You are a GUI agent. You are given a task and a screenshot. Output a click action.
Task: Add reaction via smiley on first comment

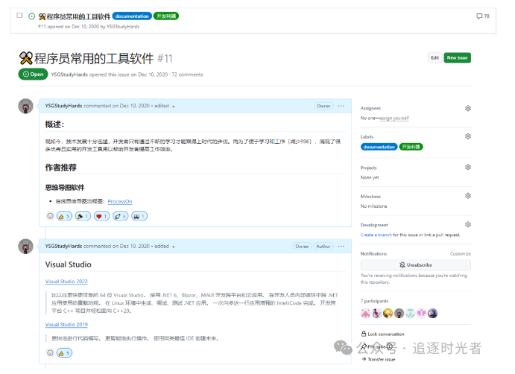(x=50, y=216)
